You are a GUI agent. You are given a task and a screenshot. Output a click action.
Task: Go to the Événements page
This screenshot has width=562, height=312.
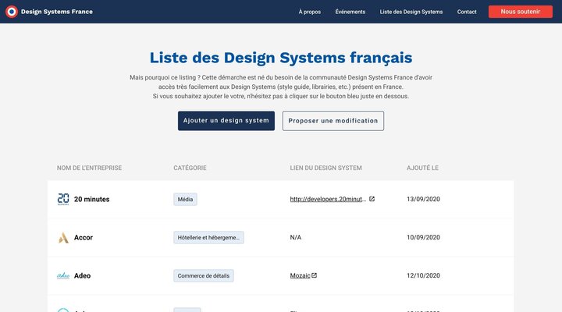(x=350, y=12)
